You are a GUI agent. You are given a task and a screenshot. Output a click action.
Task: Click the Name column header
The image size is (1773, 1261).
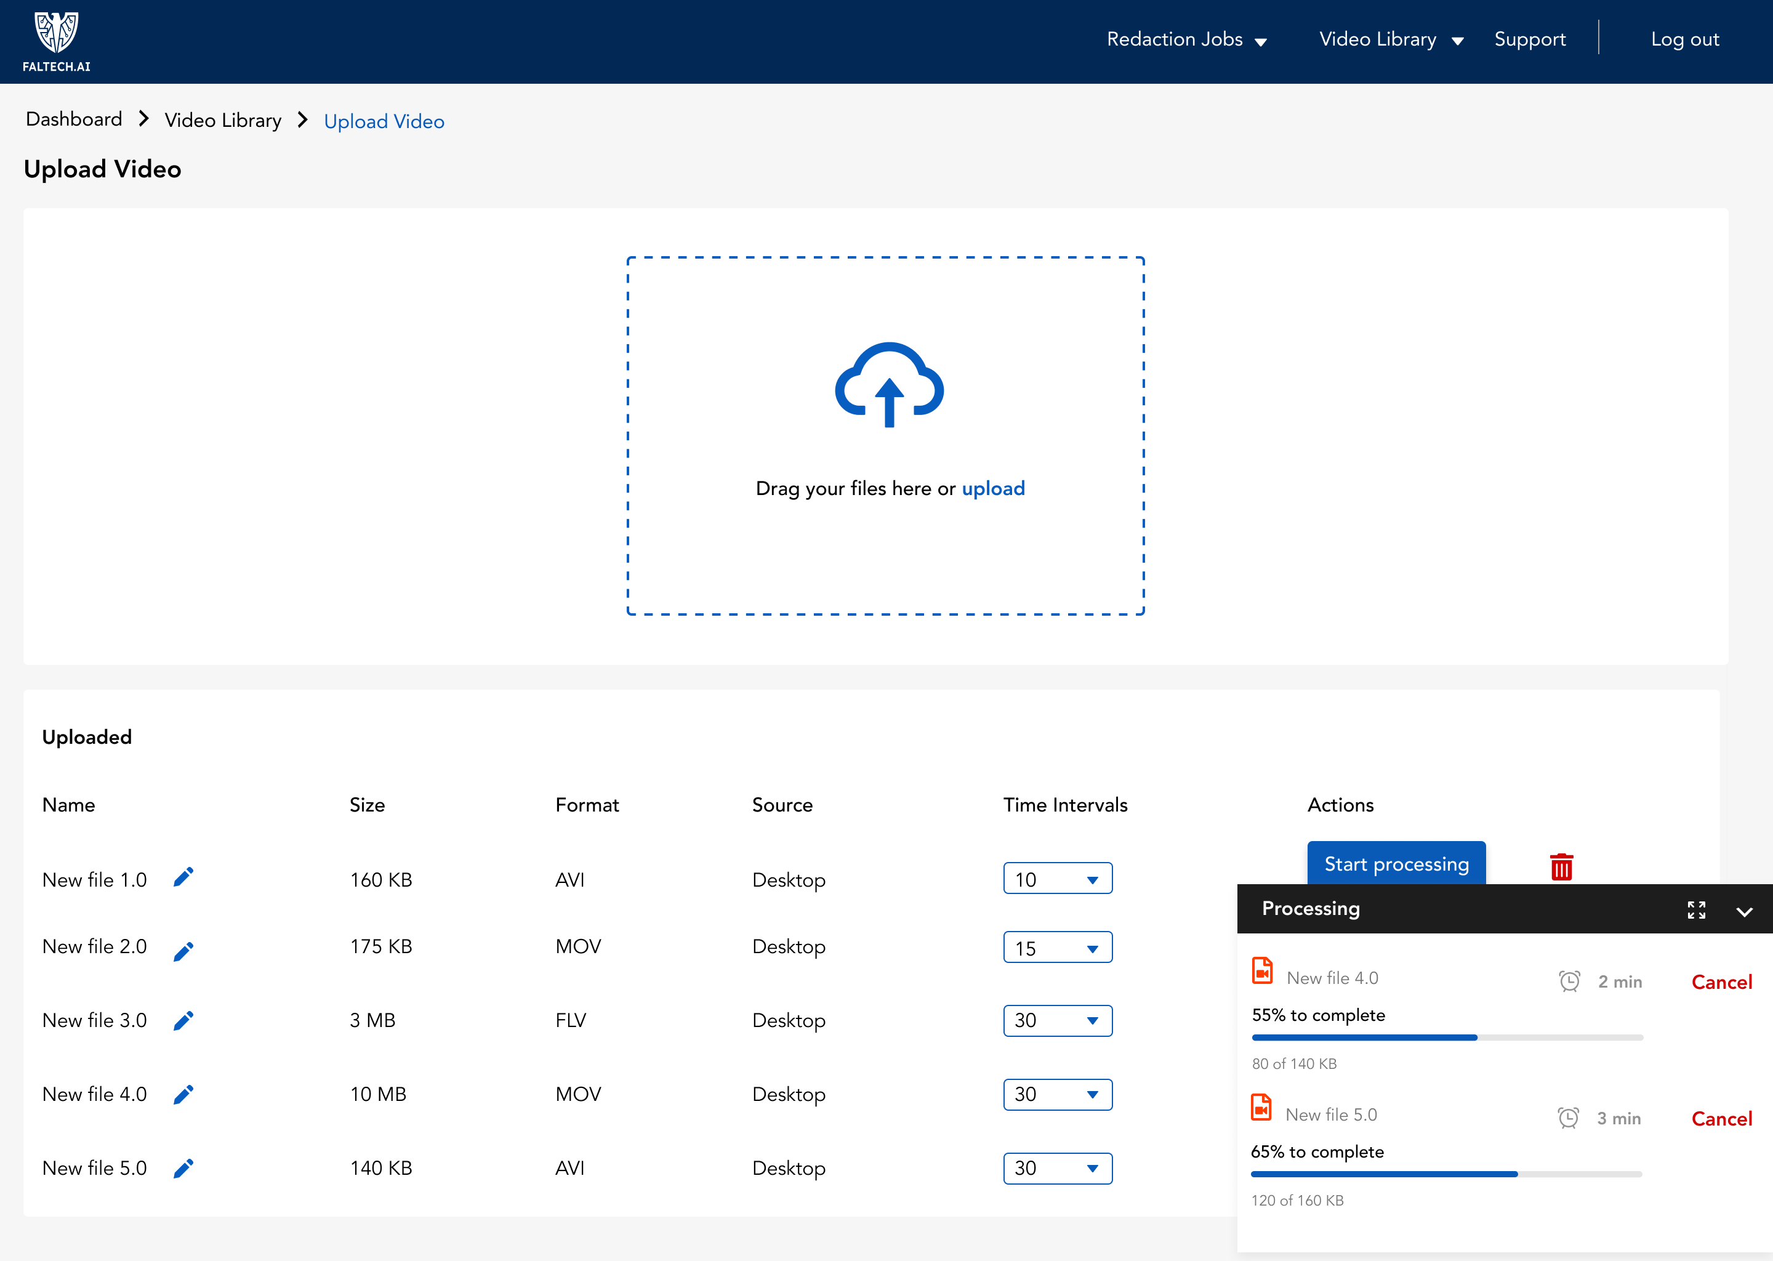tap(68, 804)
